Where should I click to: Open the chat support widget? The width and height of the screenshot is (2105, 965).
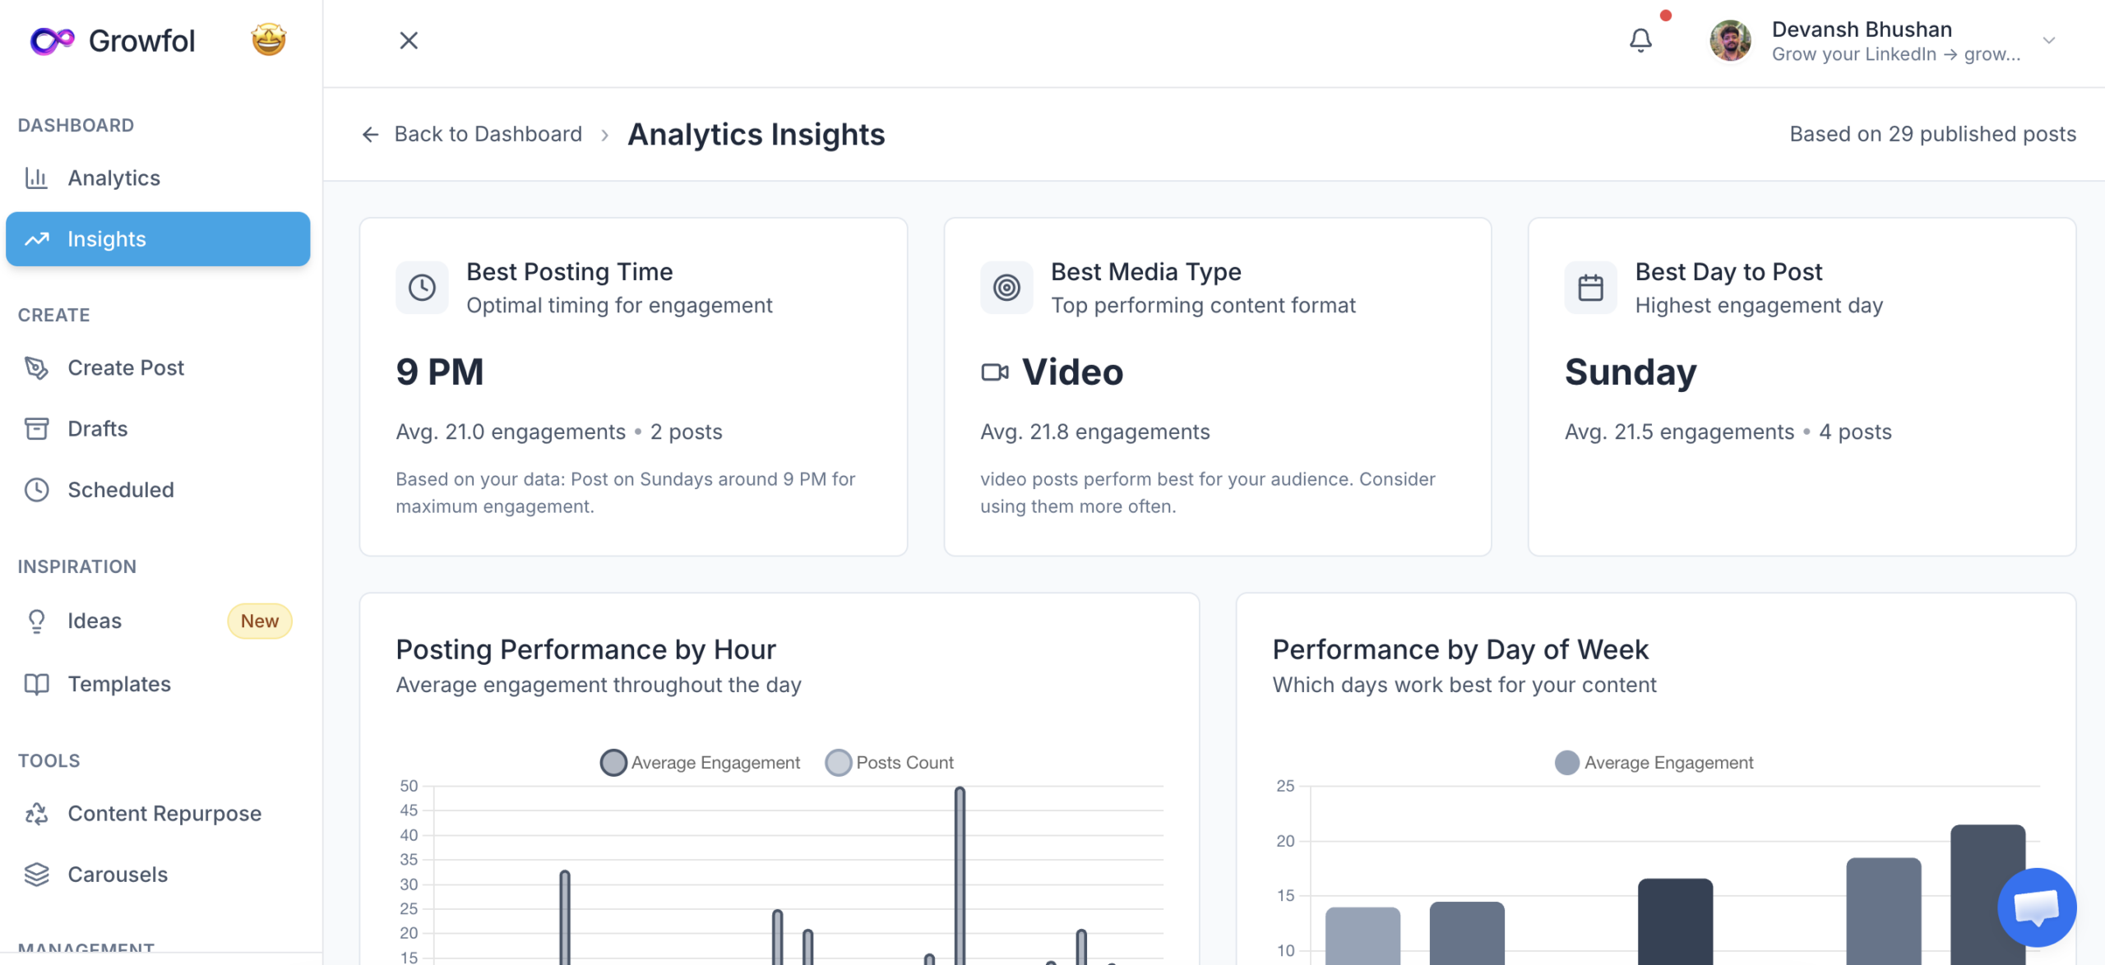[2035, 907]
